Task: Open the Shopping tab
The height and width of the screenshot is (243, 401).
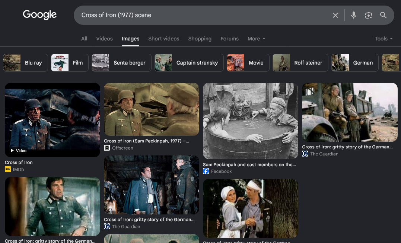Action: 200,39
